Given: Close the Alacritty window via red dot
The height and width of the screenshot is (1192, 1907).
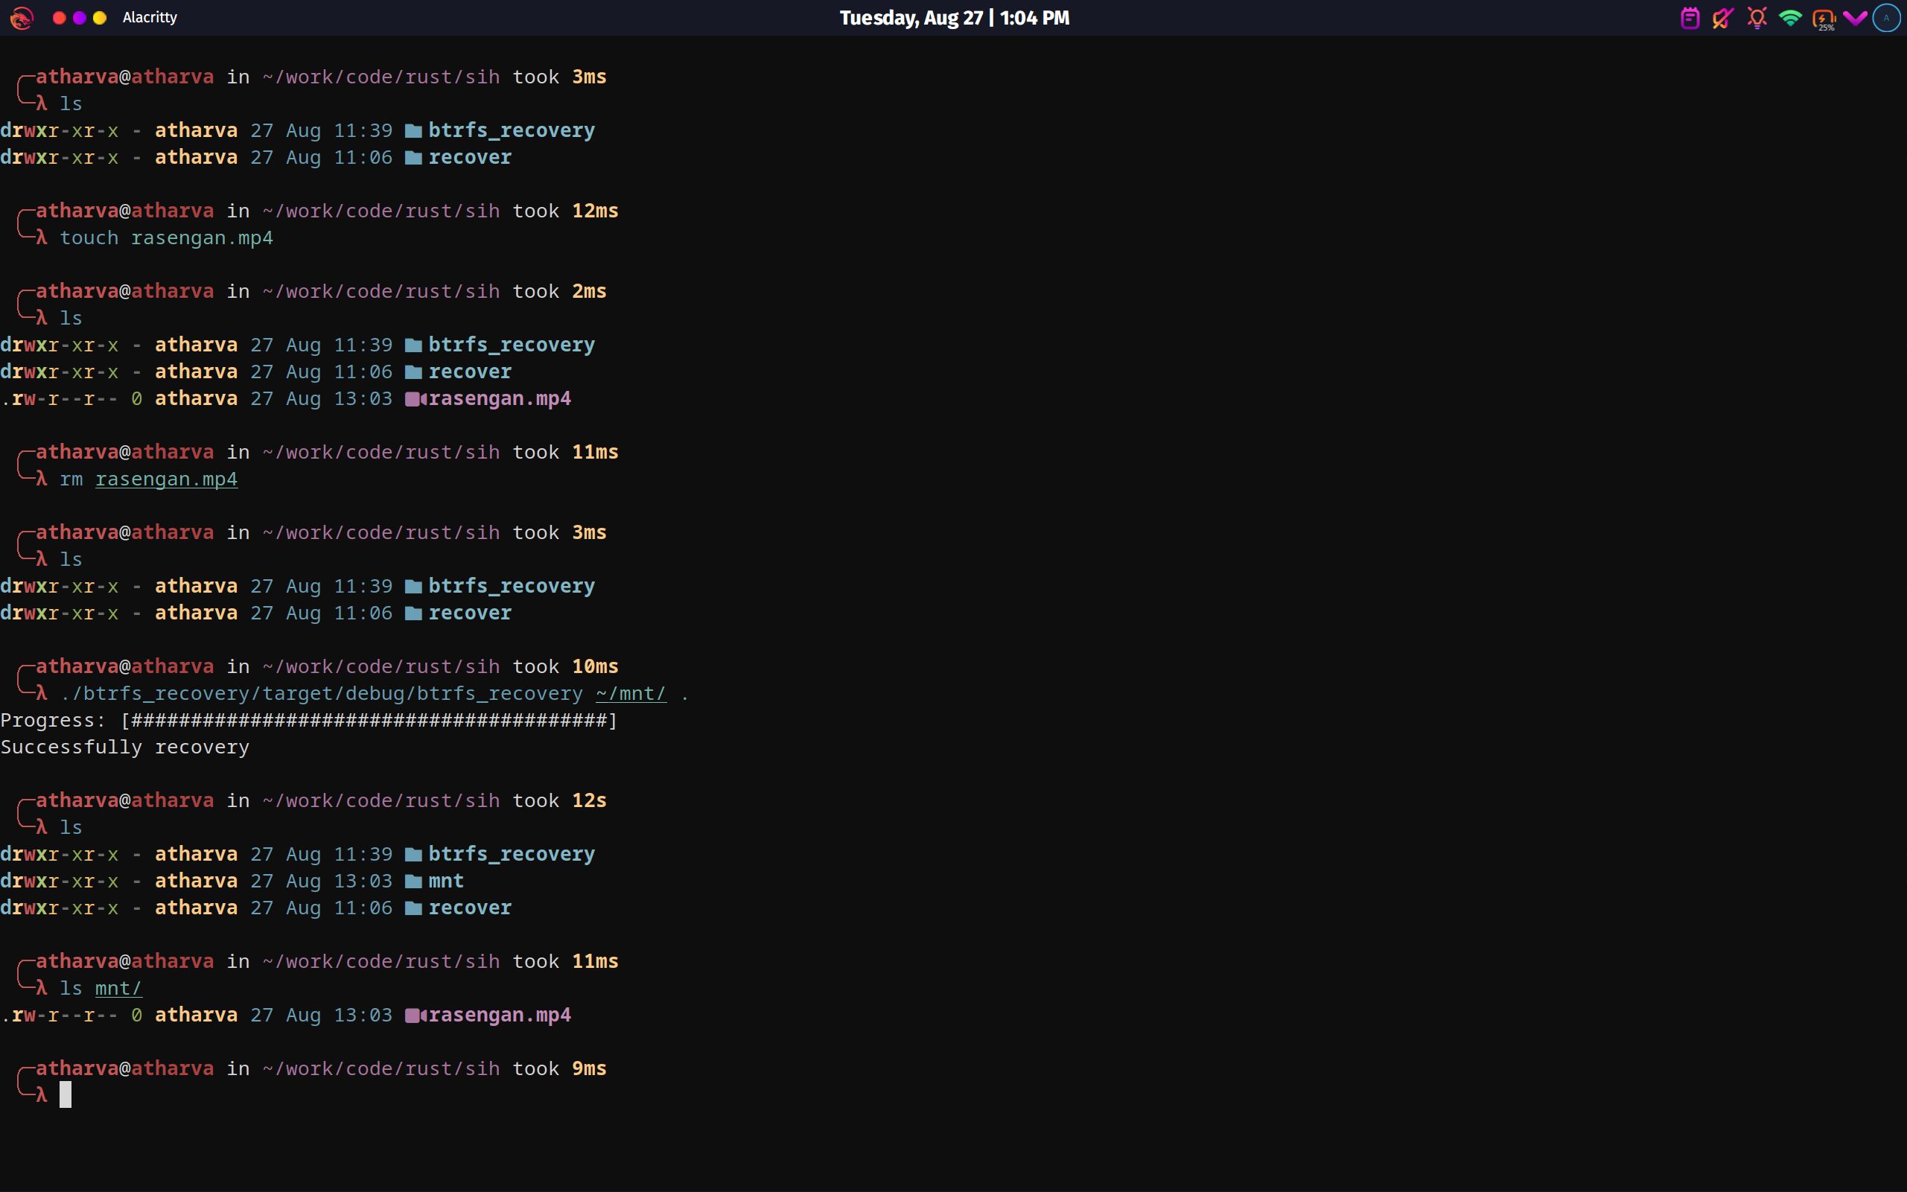Looking at the screenshot, I should click(59, 17).
